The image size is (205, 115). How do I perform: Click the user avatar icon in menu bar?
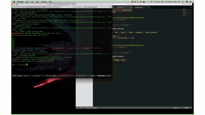pyautogui.click(x=187, y=2)
